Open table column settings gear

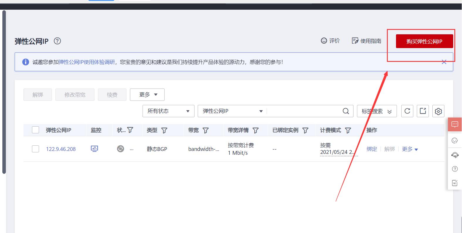(x=438, y=111)
